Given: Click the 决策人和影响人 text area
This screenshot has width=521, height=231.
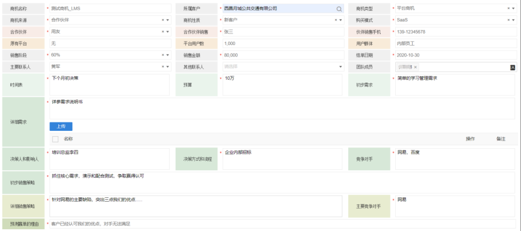Looking at the screenshot, I should 109,159.
